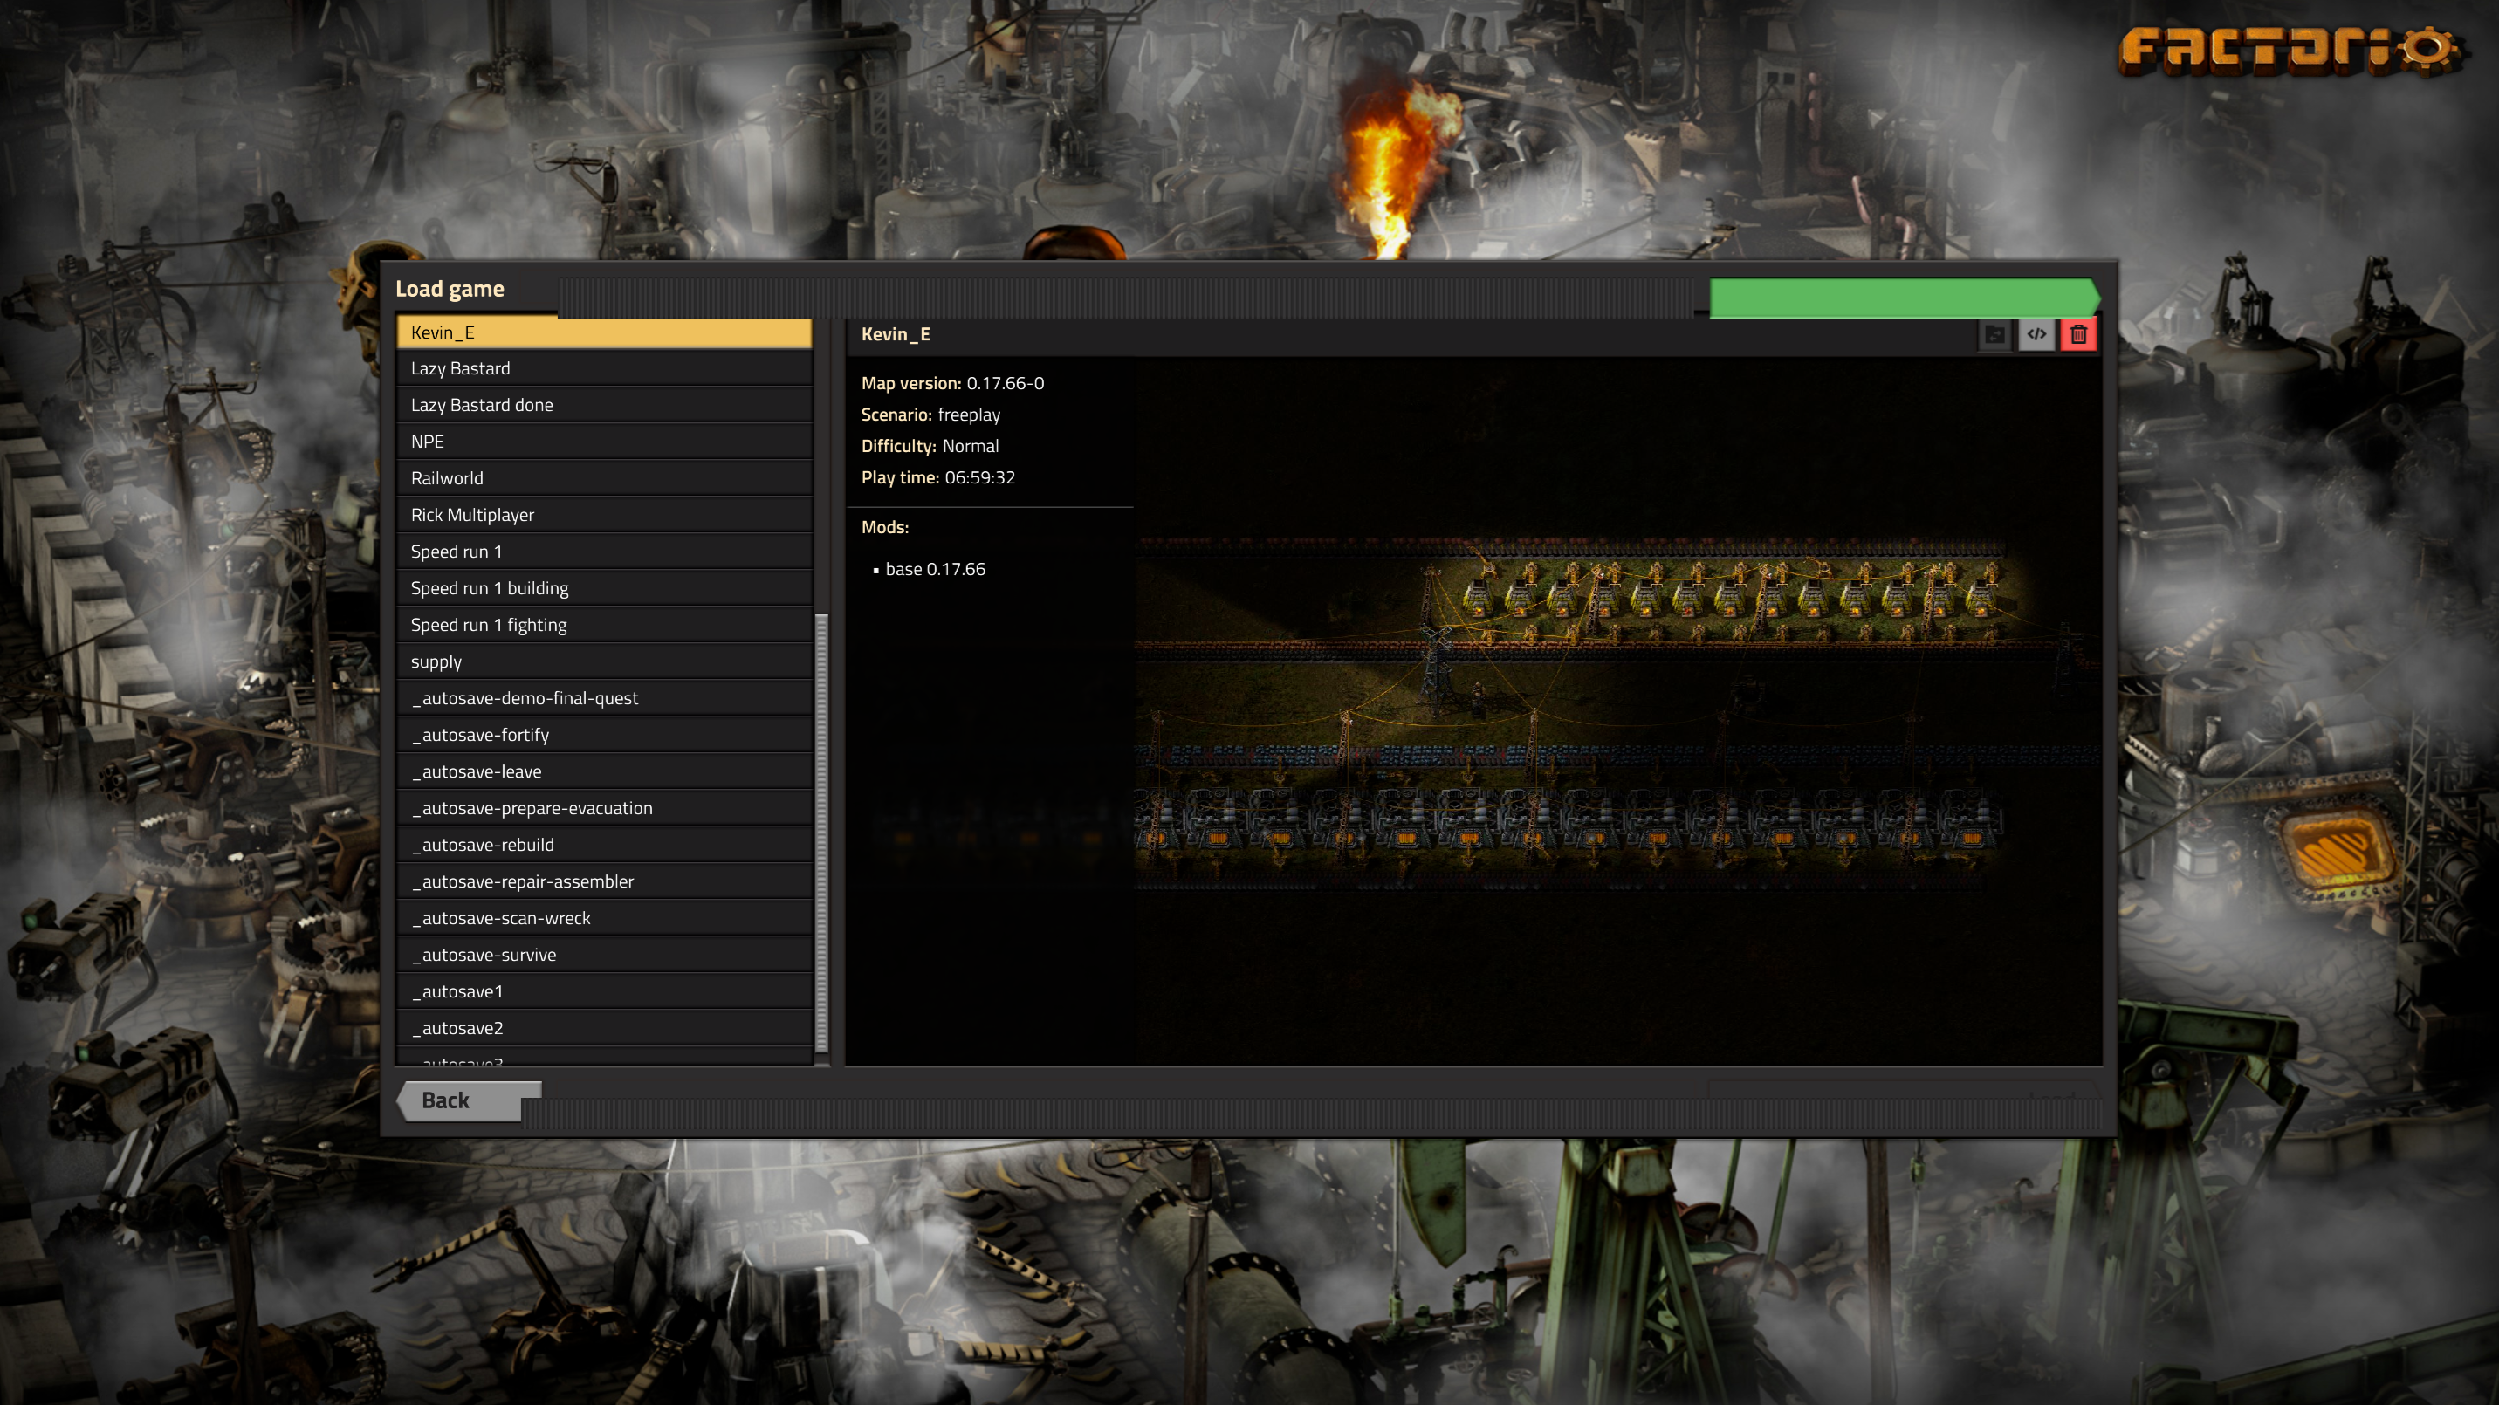Click the Mods: heading label
The width and height of the screenshot is (2499, 1405).
[x=885, y=527]
